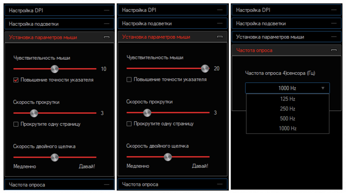Image resolution: width=346 pixels, height=193 pixels.
Task: Click Медленно label in left panel
Action: coord(25,166)
